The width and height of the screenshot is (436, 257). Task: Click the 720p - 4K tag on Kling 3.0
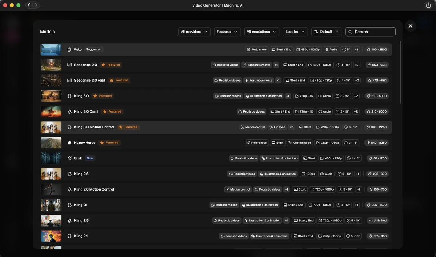[304, 96]
